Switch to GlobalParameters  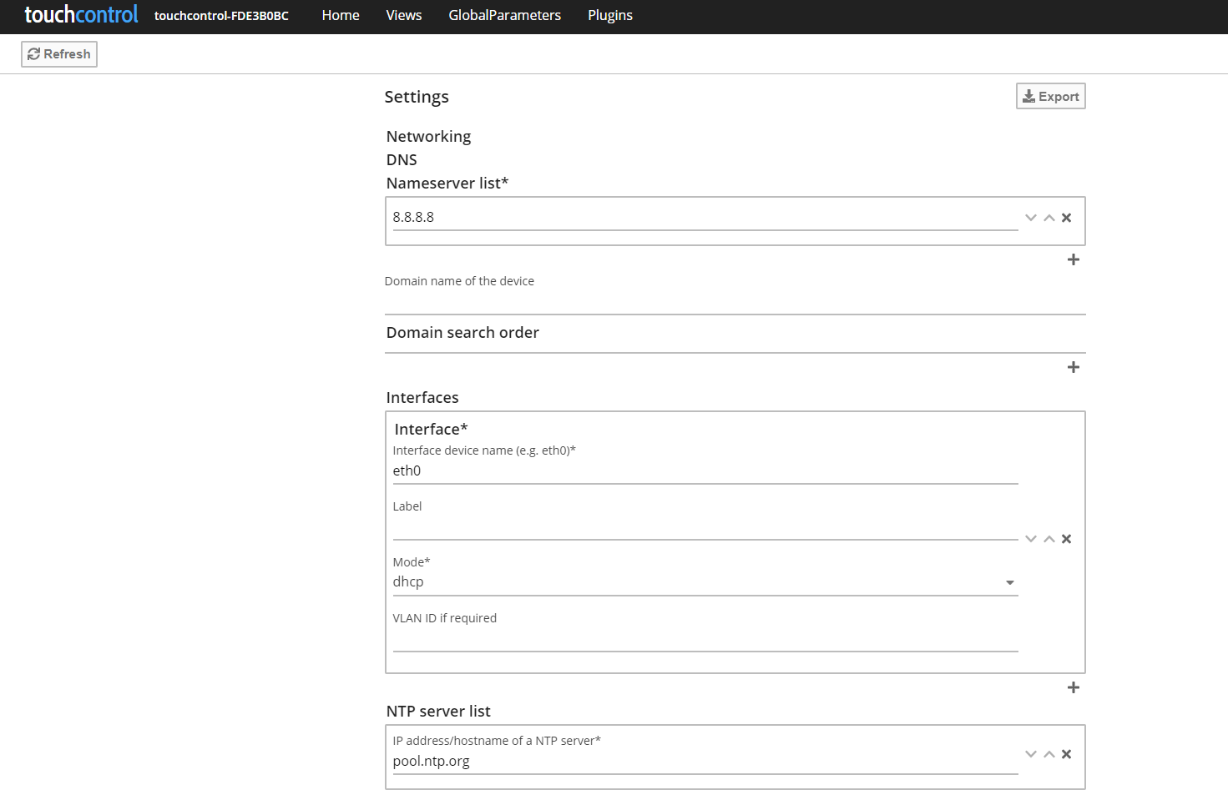(504, 15)
